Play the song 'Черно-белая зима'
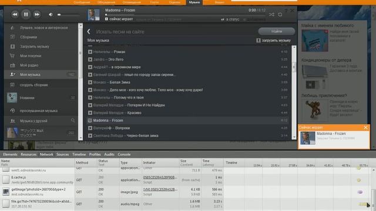This screenshot has height=211, width=376. (90, 135)
